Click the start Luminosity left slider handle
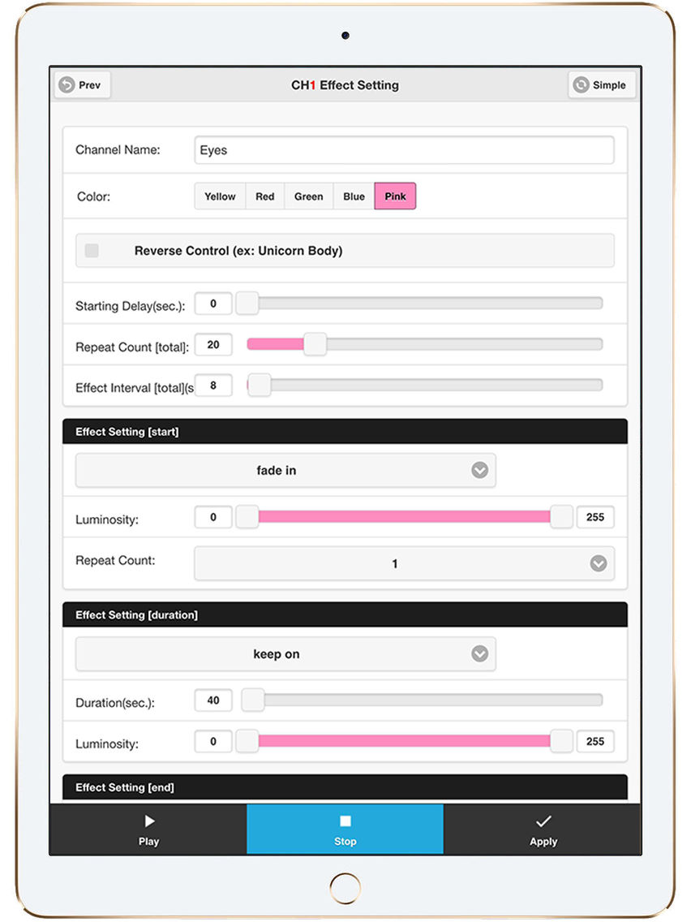The width and height of the screenshot is (691, 922). (x=247, y=517)
